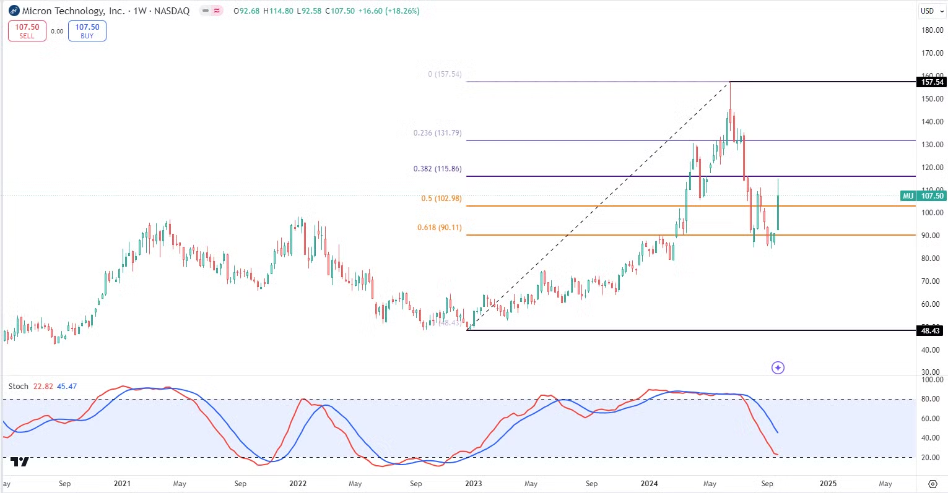
Task: Select the 0.382 (115.86) Fibonacci level label
Action: [437, 169]
